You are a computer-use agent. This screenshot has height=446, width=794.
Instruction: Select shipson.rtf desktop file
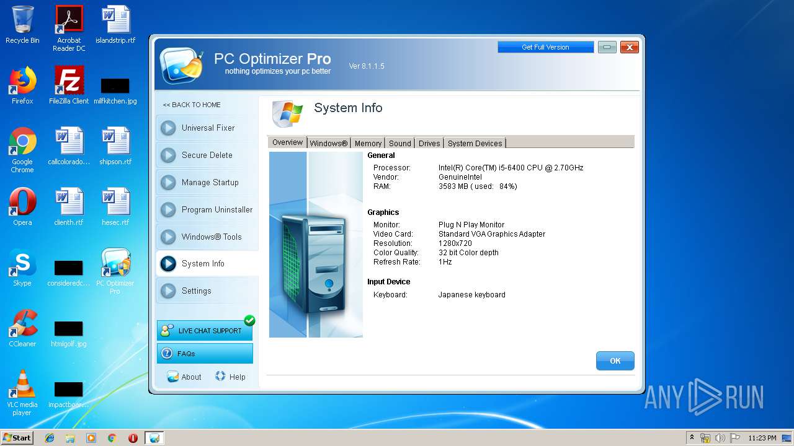115,146
